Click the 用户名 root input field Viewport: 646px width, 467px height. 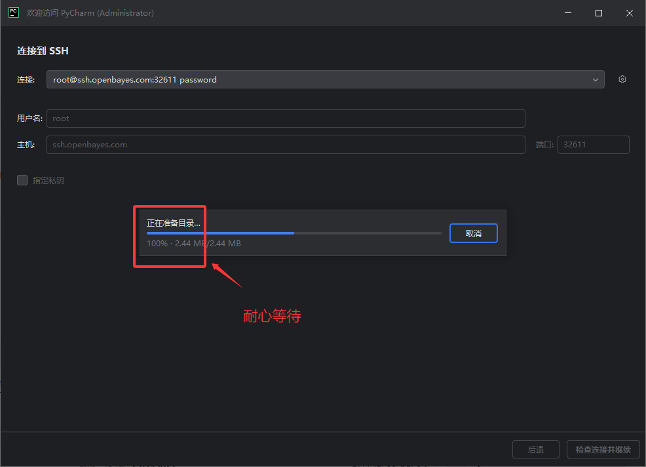point(286,119)
